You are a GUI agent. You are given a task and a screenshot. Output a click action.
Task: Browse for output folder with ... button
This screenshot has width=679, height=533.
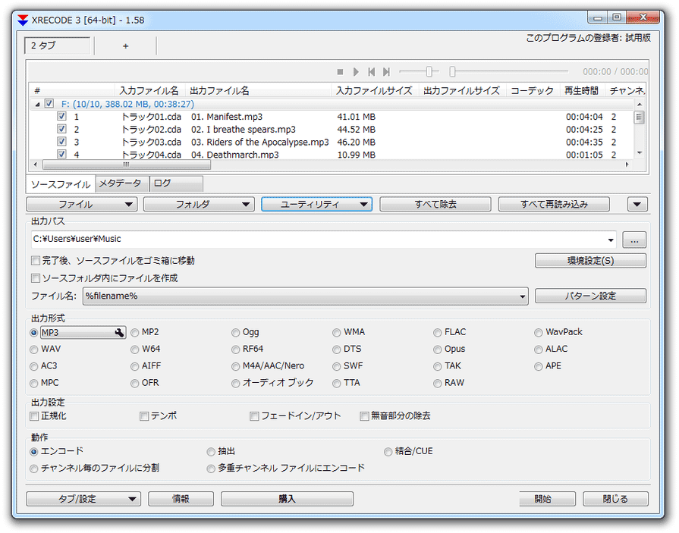(x=634, y=240)
